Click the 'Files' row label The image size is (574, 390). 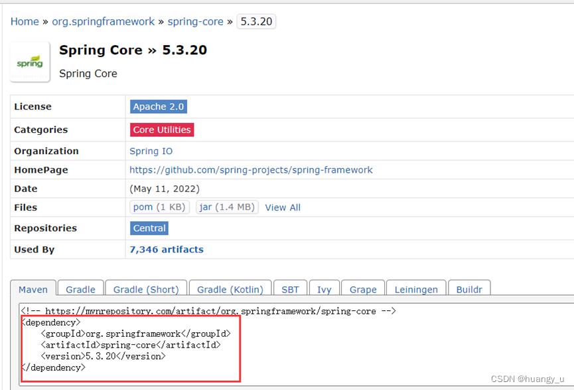26,207
